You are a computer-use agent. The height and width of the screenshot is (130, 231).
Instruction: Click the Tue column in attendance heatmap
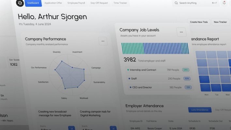(x=217, y=95)
